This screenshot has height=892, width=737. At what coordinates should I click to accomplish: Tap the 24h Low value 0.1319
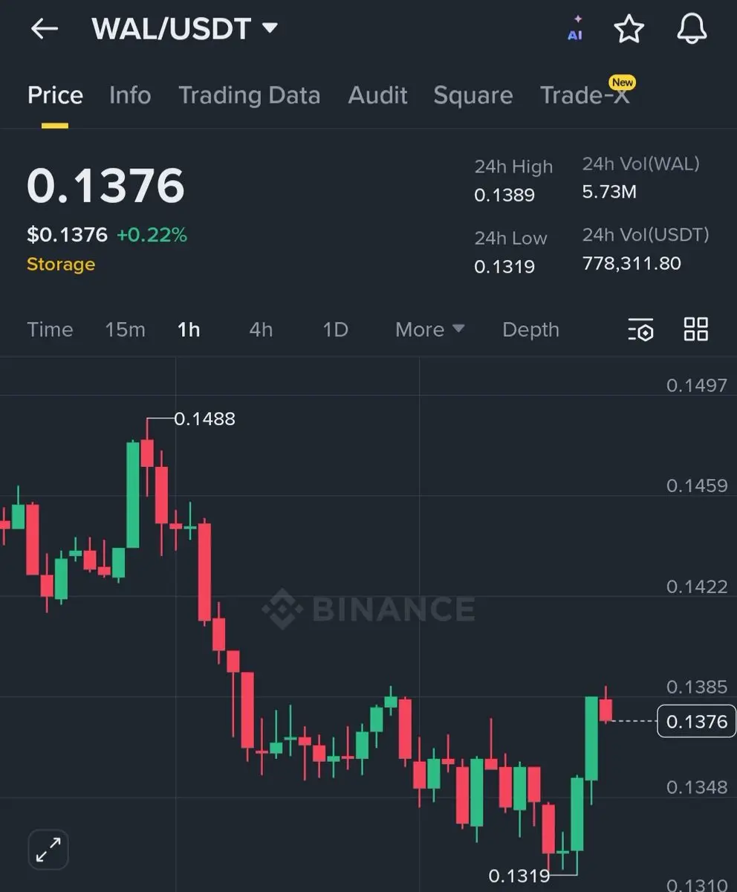504,266
